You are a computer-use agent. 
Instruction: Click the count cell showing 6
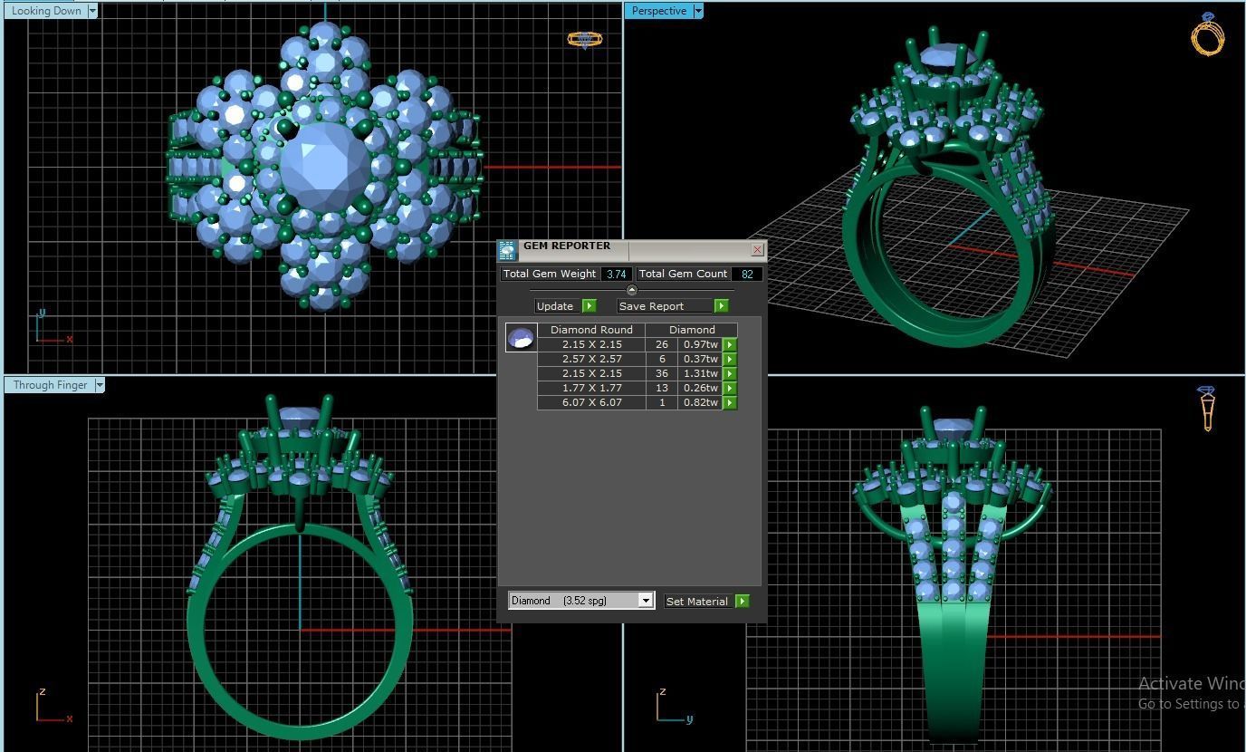coord(662,359)
